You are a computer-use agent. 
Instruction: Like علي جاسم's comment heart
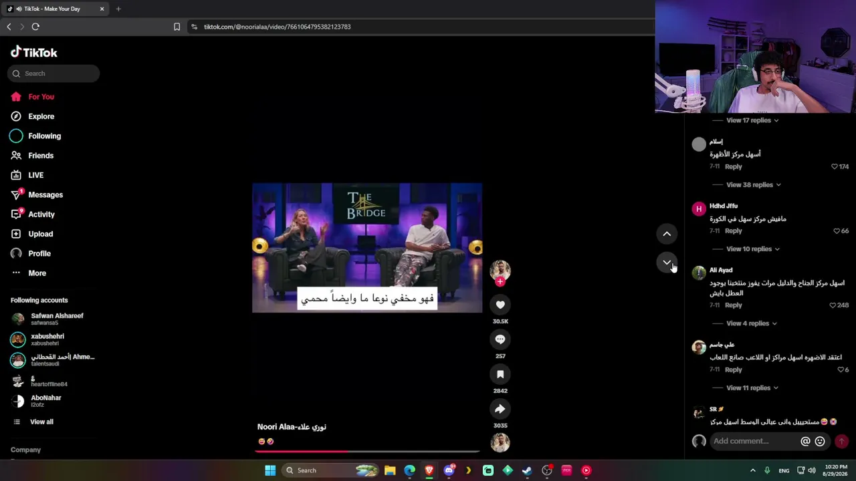(x=841, y=369)
